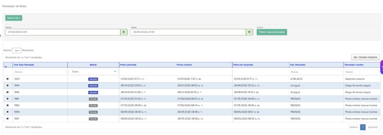This screenshot has width=383, height=135.
Task: Select page 1 in pagination
Action: [363, 127]
